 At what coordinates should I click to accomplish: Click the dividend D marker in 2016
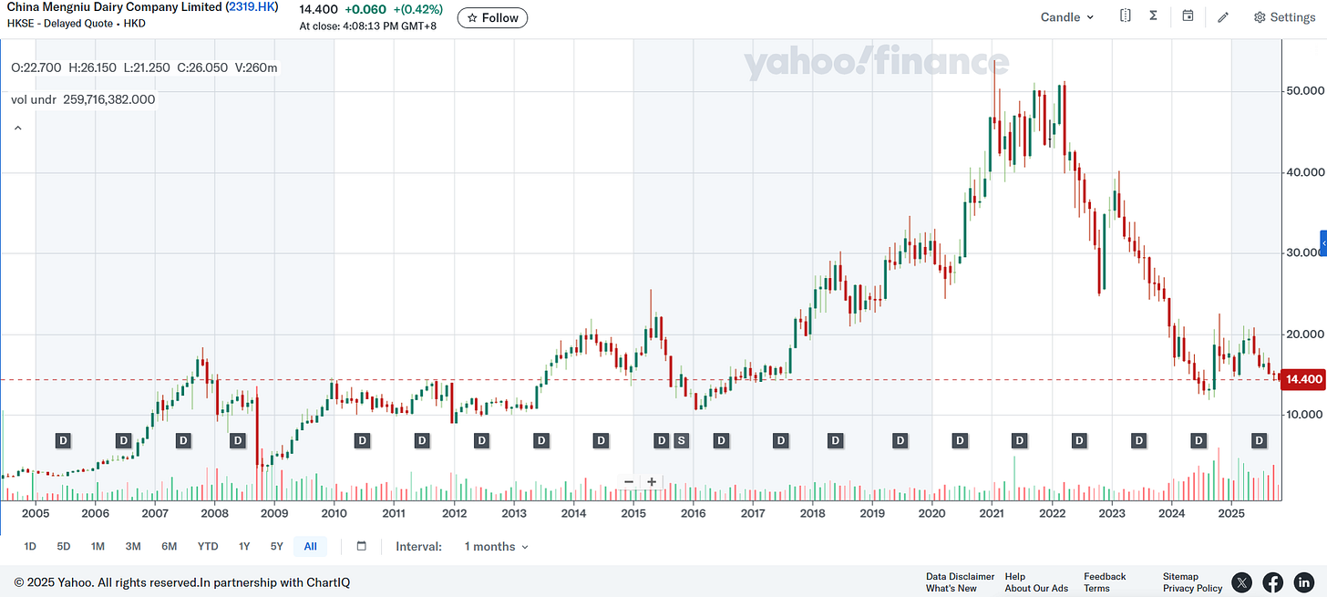coord(721,441)
